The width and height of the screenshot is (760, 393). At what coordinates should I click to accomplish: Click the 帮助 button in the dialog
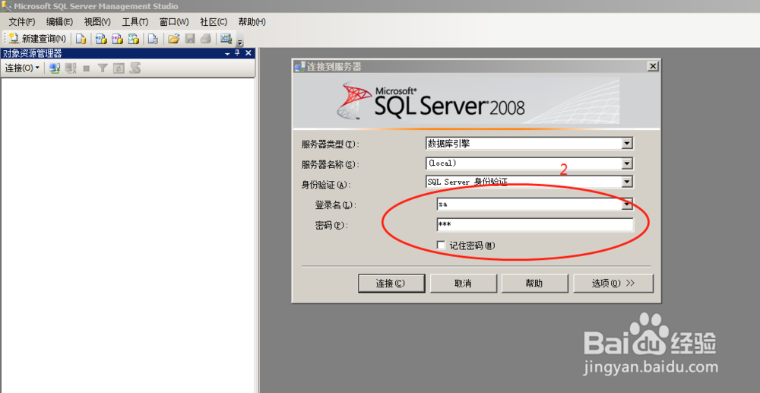[x=534, y=284]
